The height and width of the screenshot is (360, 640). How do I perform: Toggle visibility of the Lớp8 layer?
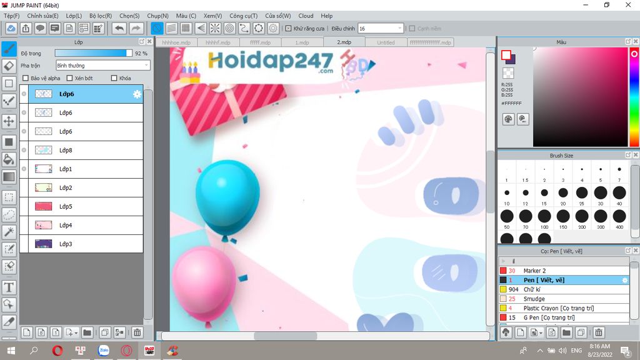[x=24, y=150]
